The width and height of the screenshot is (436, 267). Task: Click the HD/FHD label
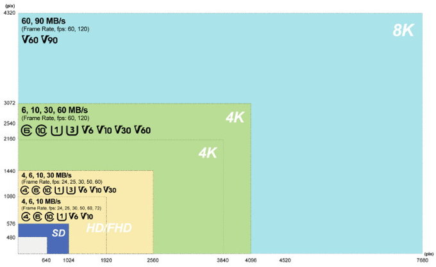[x=109, y=228]
